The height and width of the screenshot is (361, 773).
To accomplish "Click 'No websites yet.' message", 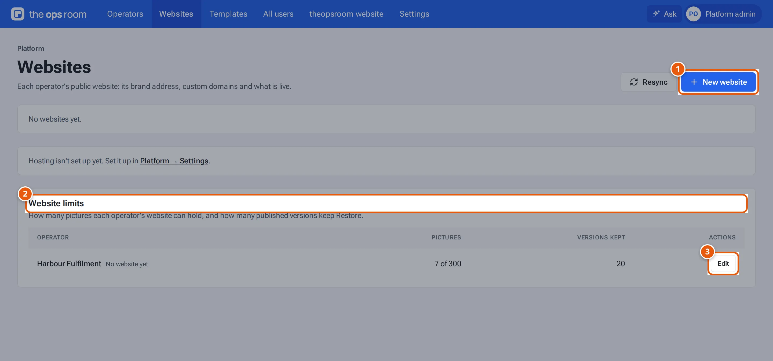I will (x=55, y=119).
